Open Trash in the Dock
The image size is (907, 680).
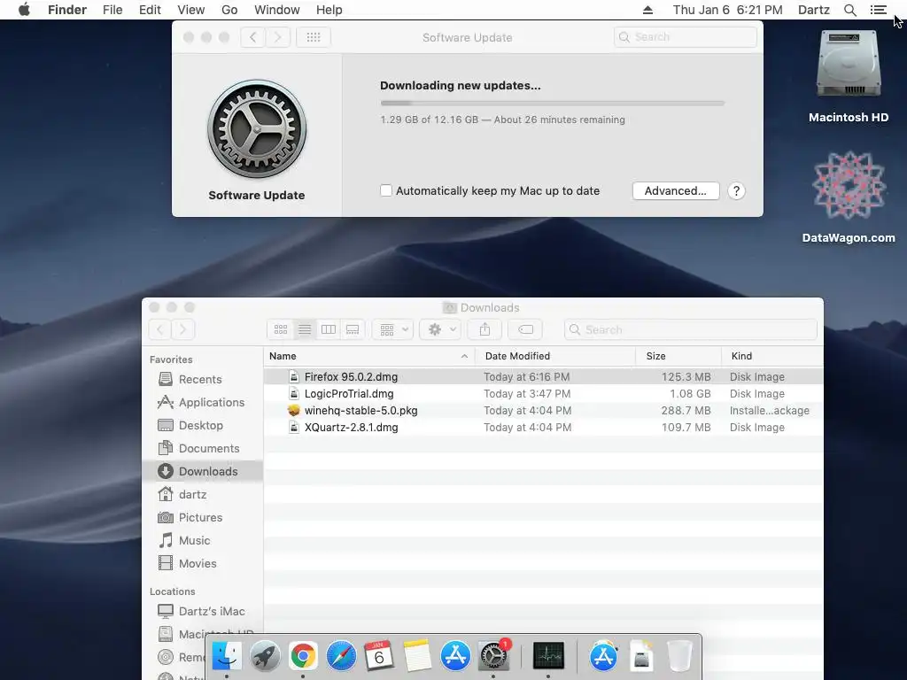tap(679, 656)
